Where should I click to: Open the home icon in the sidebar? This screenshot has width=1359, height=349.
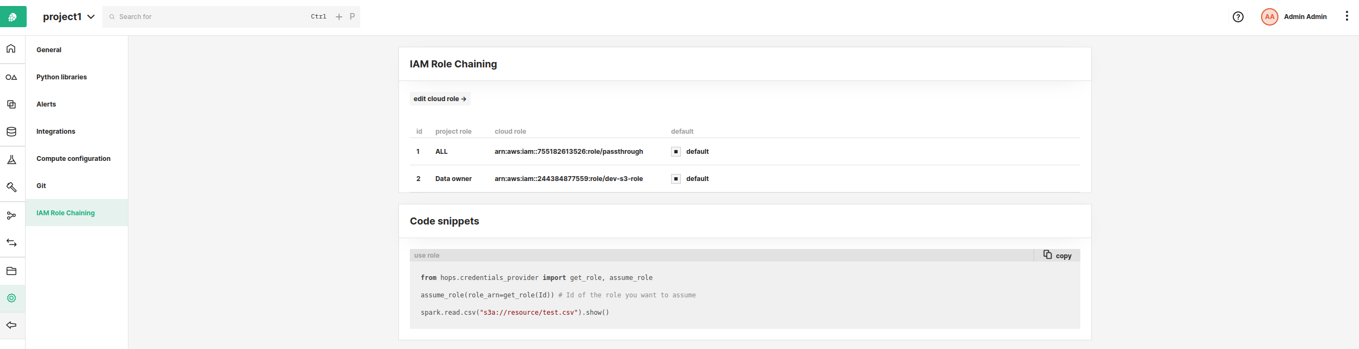click(x=11, y=49)
